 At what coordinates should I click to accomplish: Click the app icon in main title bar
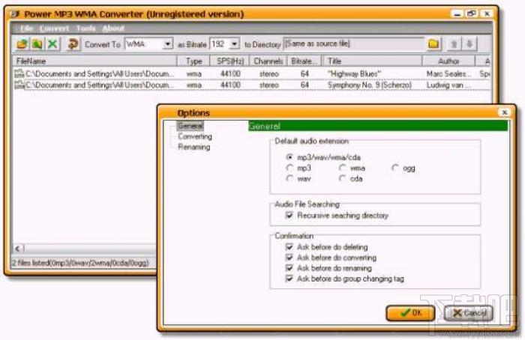[16, 14]
